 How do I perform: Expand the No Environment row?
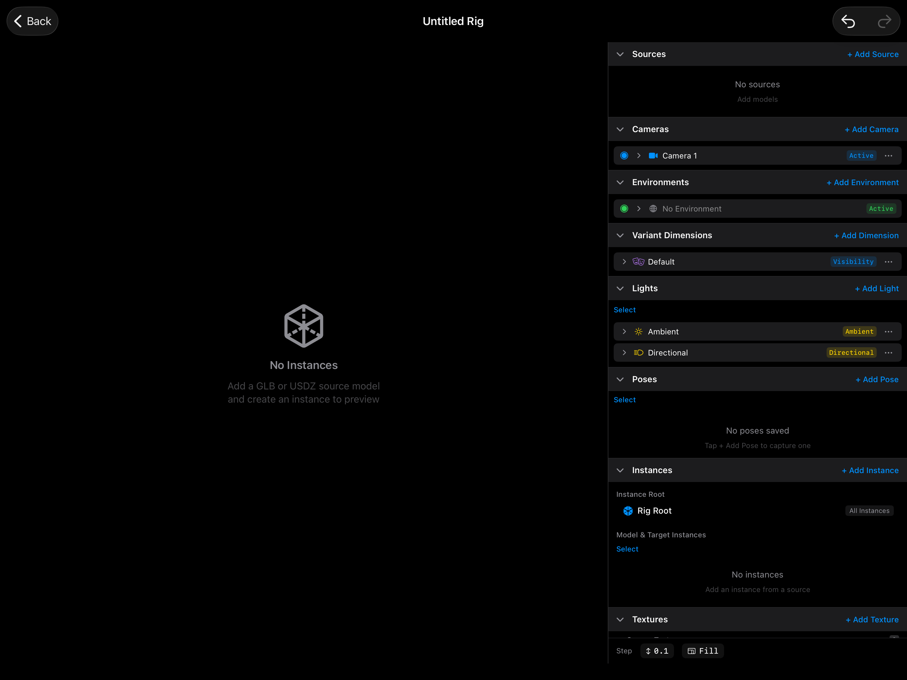tap(638, 209)
